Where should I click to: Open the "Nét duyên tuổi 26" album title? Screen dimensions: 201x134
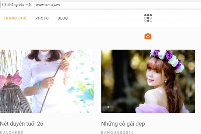coord(22,124)
